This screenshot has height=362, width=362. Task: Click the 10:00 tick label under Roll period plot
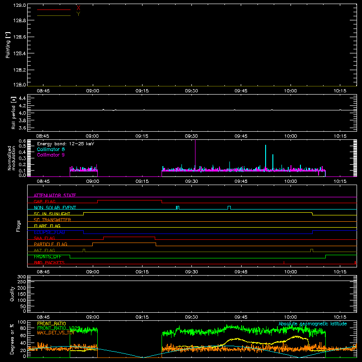(290, 136)
